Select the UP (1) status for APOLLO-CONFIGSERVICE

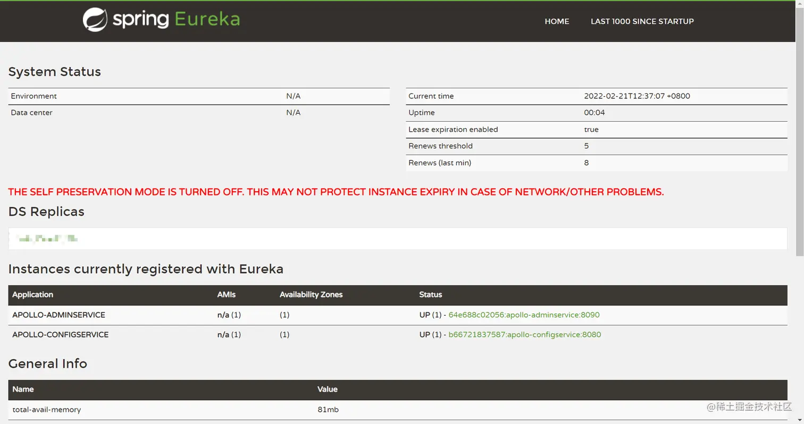click(x=430, y=335)
